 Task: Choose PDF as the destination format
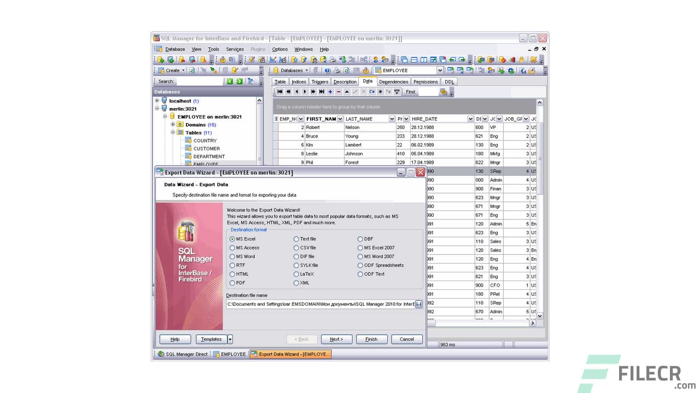tap(232, 283)
